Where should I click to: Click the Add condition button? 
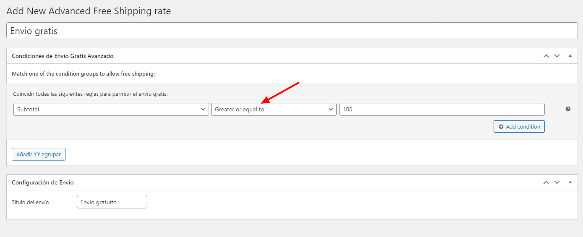coord(519,126)
